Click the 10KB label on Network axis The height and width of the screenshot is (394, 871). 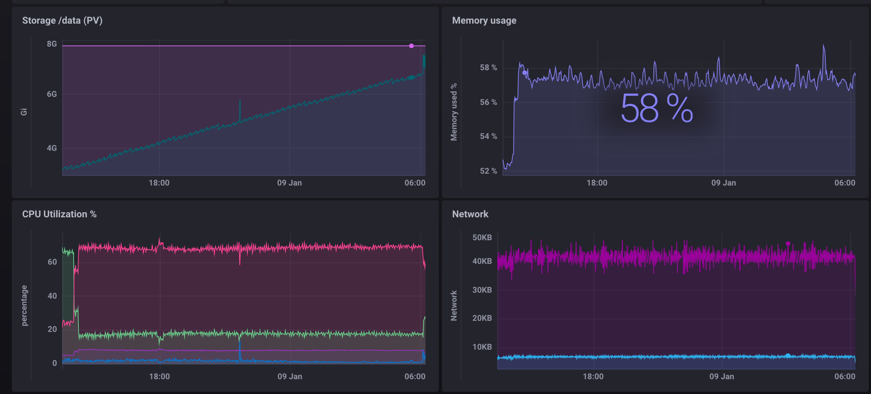(482, 347)
